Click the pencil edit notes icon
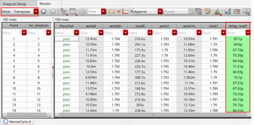Image resolution: width=254 pixels, height=125 pixels. click(207, 12)
